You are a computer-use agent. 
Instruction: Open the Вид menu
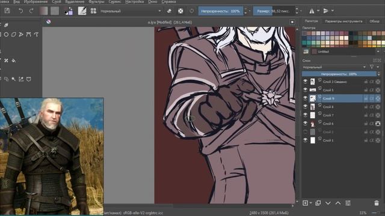pyautogui.click(x=16, y=2)
